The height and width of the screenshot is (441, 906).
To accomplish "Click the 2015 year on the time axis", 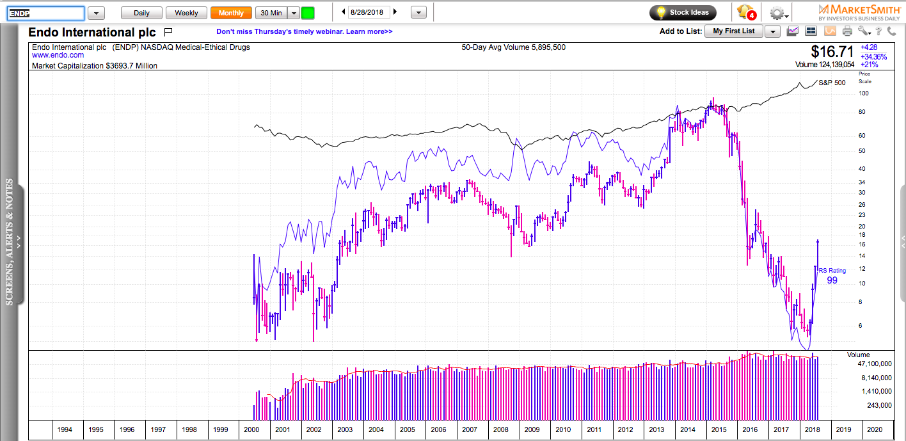I will click(x=719, y=430).
